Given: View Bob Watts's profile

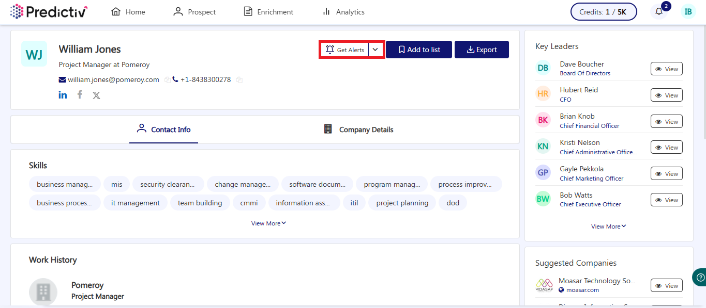Looking at the screenshot, I should (x=666, y=200).
